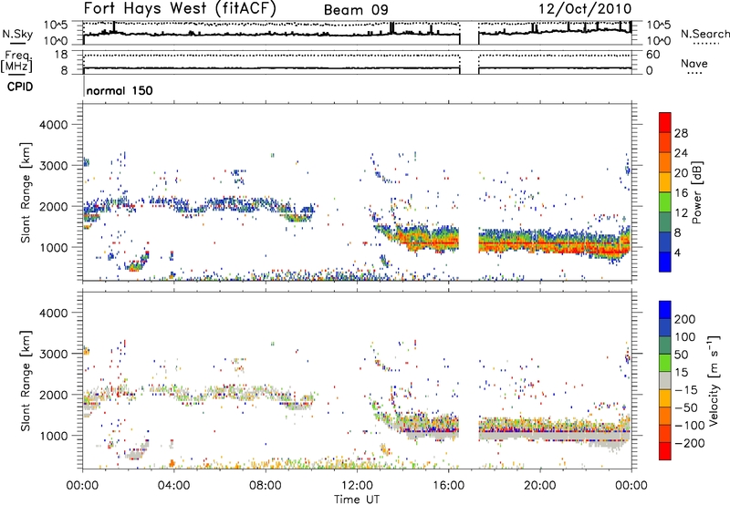Click the 'N.Search' legend label

[x=704, y=34]
